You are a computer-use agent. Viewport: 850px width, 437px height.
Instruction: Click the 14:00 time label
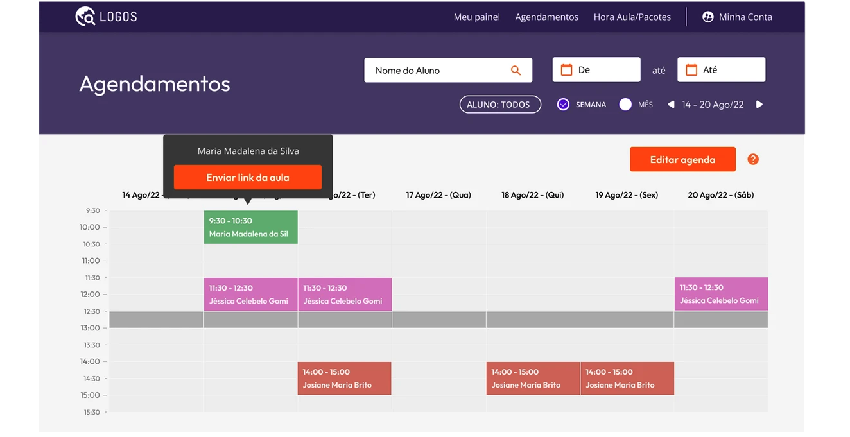coord(90,362)
